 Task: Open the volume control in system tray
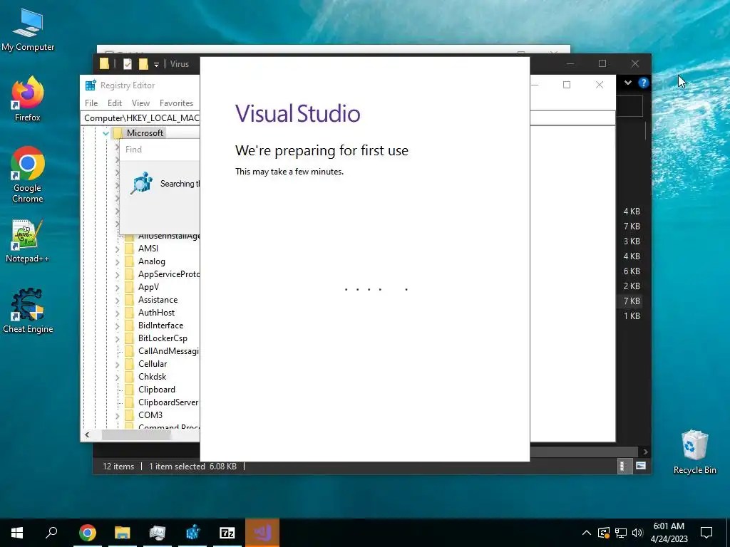[637, 533]
